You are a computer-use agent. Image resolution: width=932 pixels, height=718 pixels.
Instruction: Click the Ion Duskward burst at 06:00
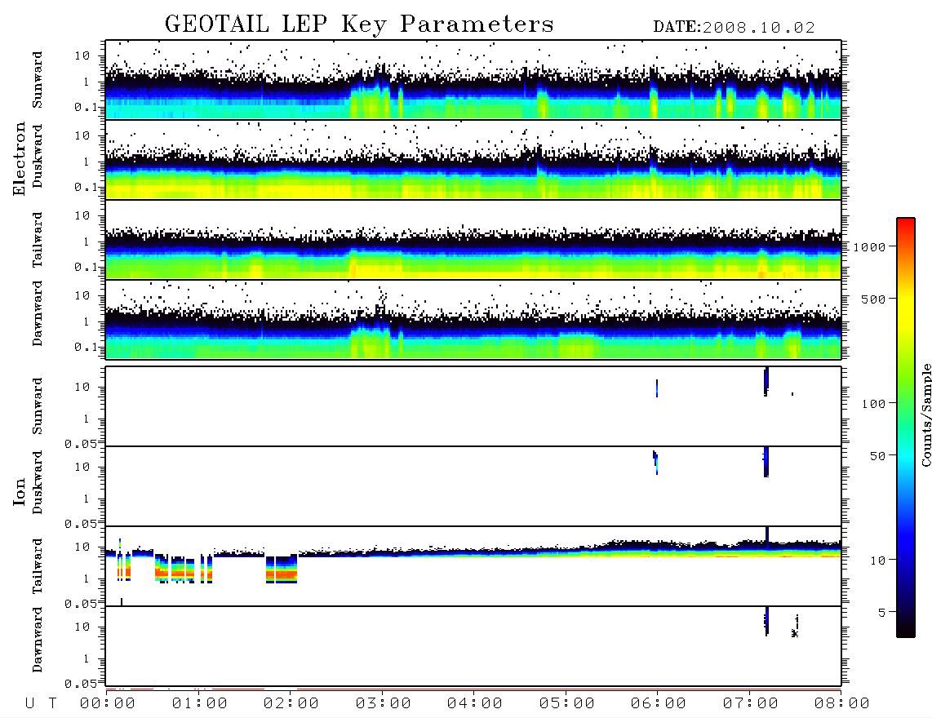click(655, 463)
